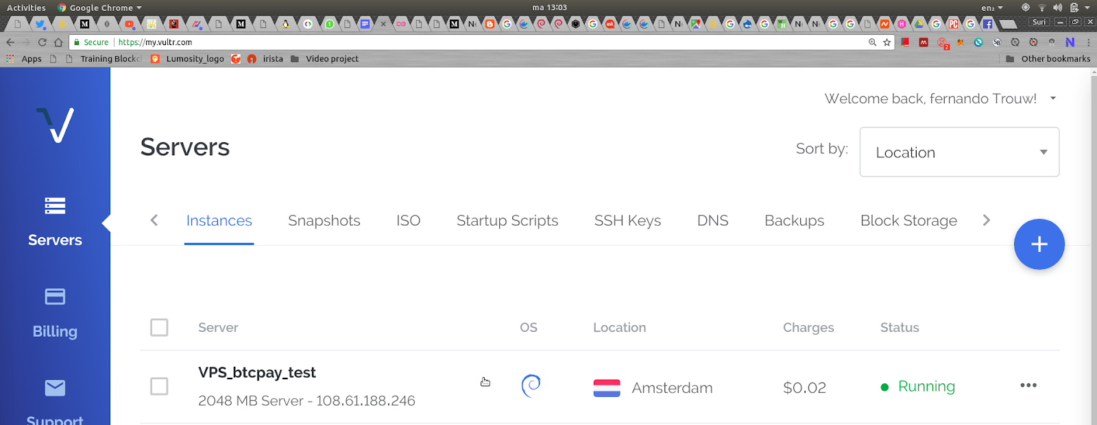Open the SSH Keys tab
Viewport: 1097px width, 425px height.
tap(628, 220)
